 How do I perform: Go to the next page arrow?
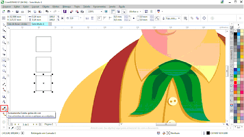click(34, 124)
